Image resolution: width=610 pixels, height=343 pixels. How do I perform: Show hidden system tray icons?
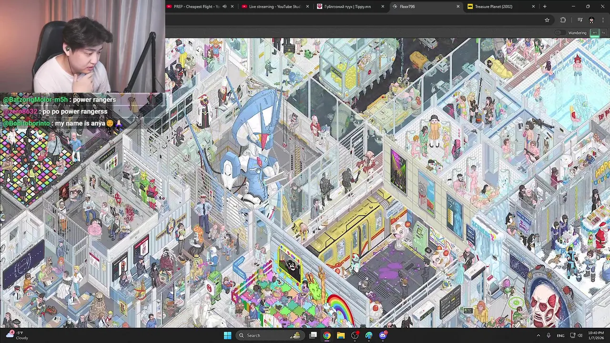539,335
